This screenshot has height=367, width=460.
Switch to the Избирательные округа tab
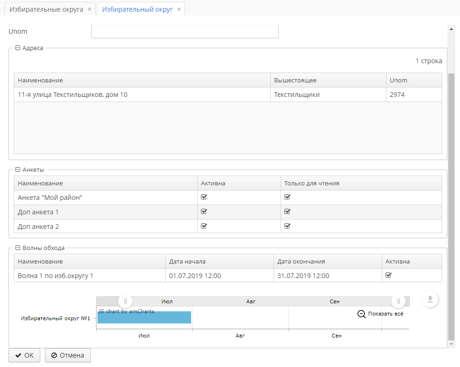coord(46,9)
